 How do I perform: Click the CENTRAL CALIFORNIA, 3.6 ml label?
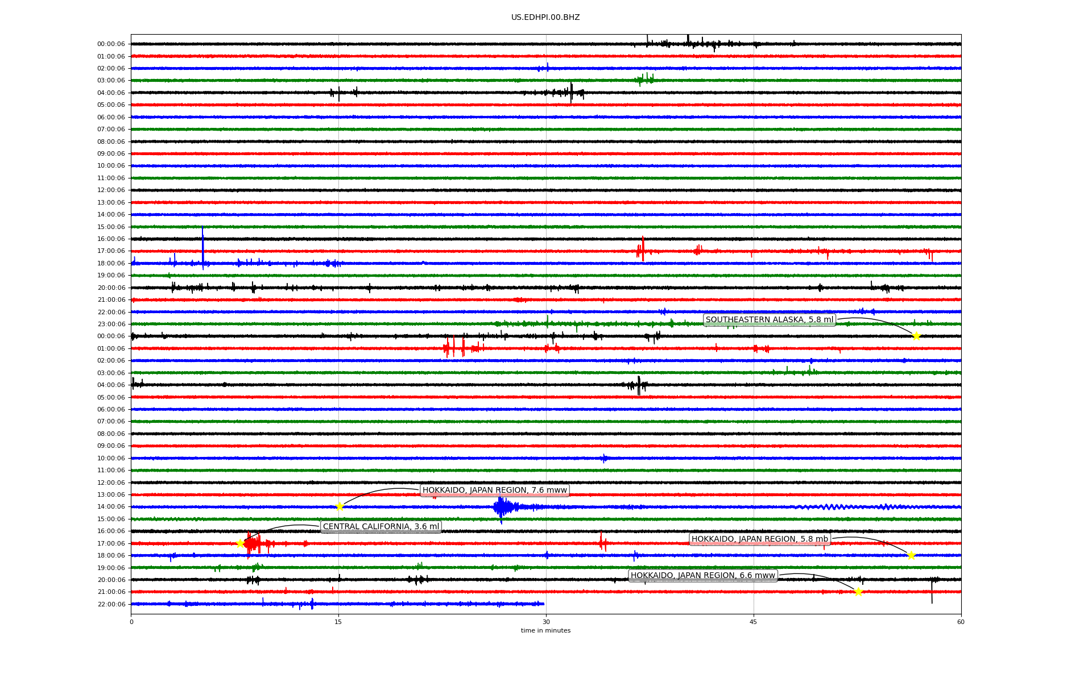[381, 527]
